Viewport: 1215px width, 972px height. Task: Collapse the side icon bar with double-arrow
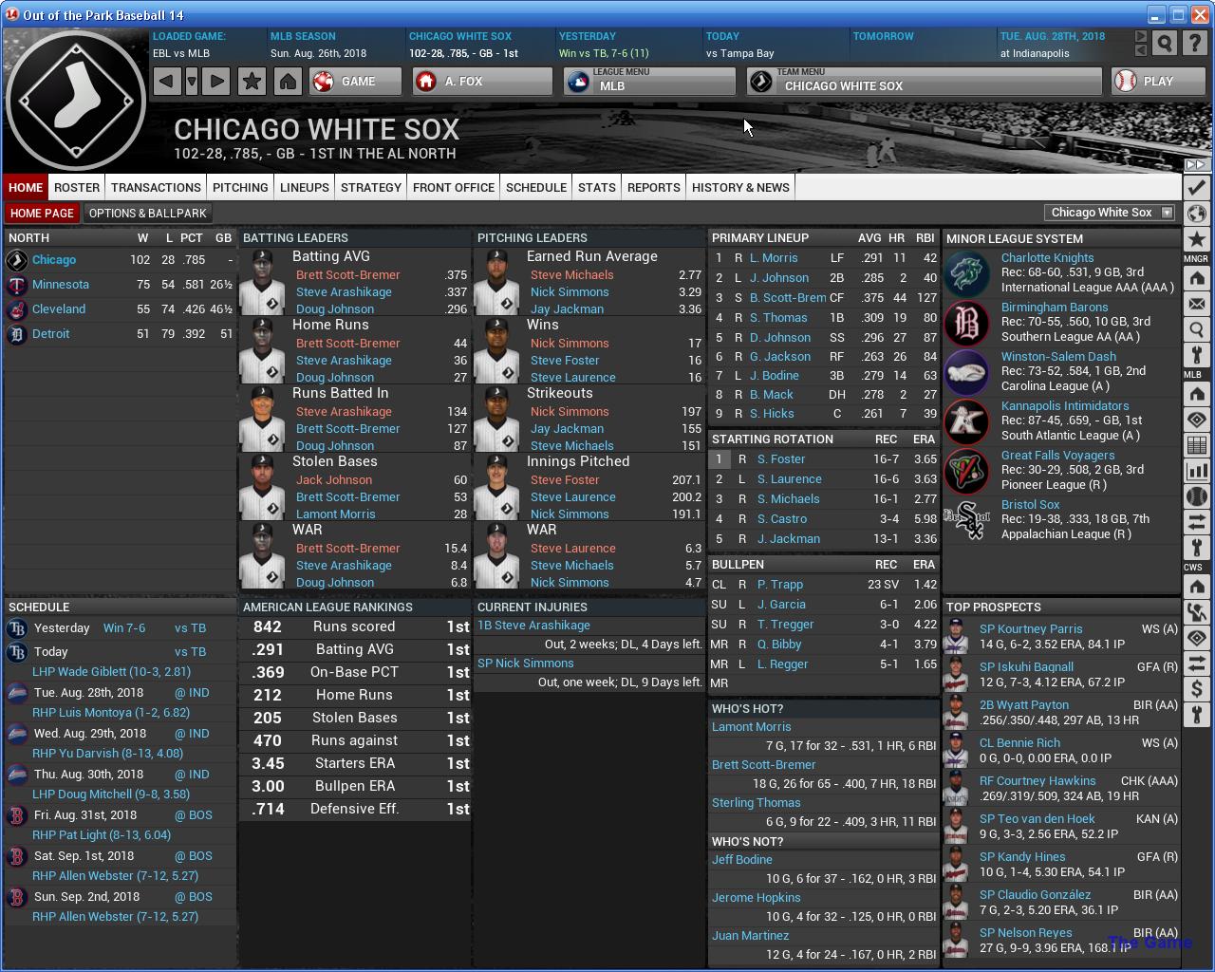(x=1196, y=164)
